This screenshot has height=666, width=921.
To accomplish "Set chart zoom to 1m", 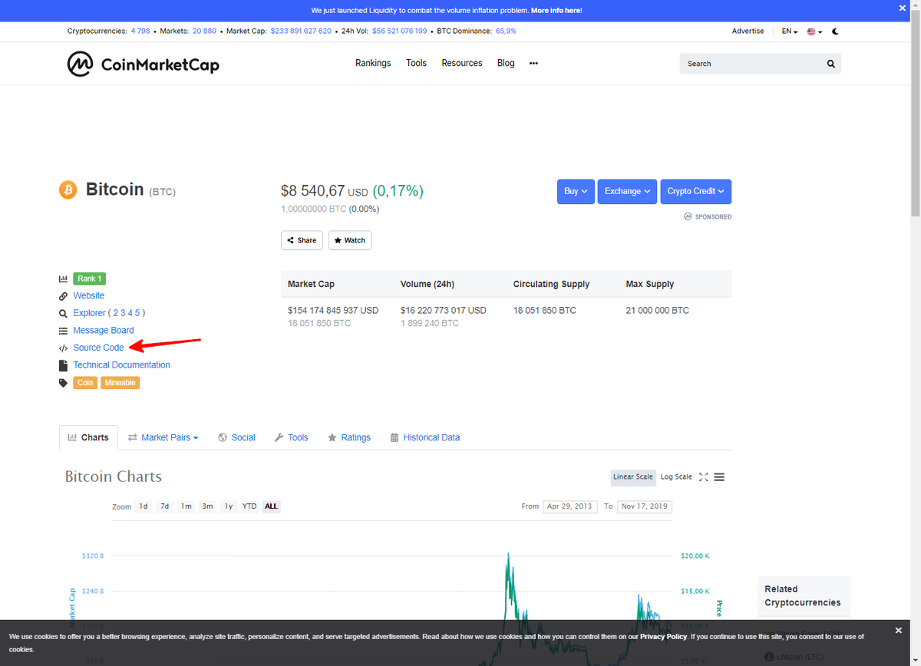I will tap(187, 506).
